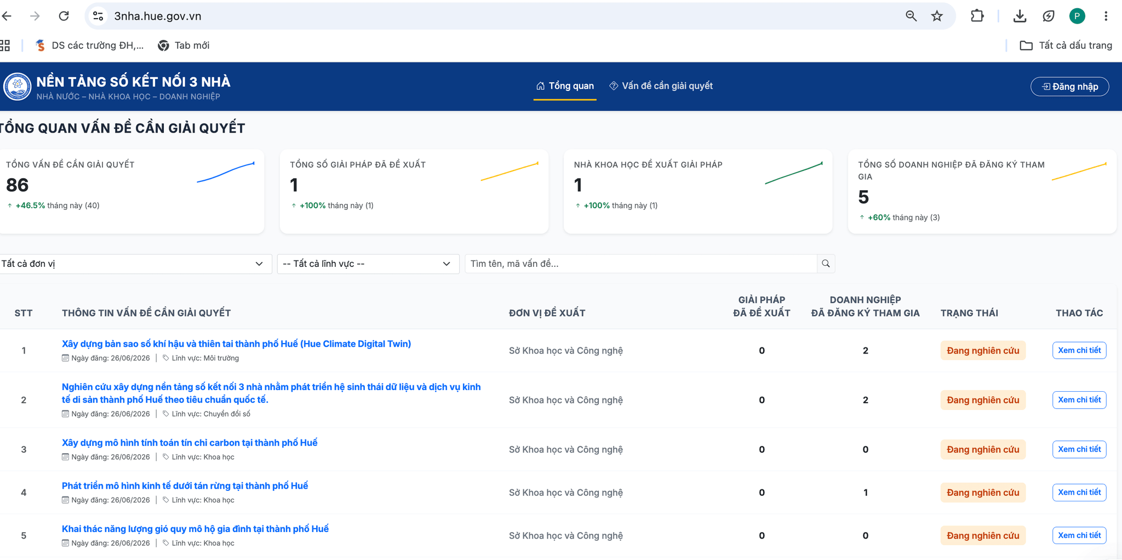The height and width of the screenshot is (560, 1122).
Task: Open the 'Phát triển mô hình kinh tế dưới tán rừng' link
Action: [185, 485]
